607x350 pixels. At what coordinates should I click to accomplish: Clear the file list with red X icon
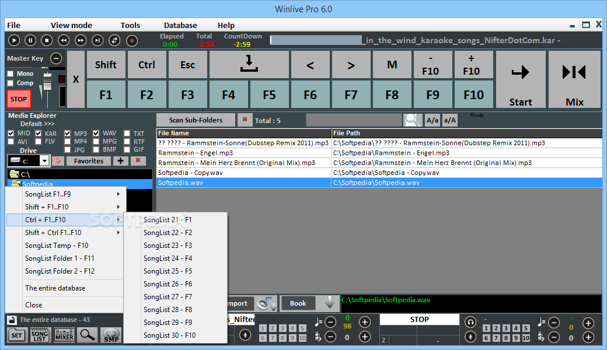[x=245, y=120]
